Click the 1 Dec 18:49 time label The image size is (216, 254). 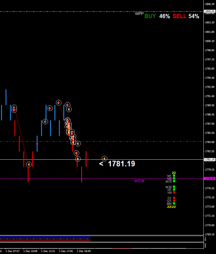point(84,251)
